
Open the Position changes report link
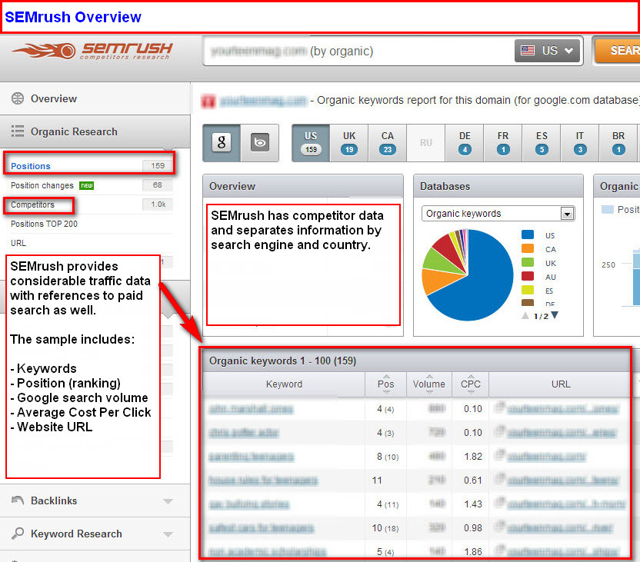42,185
